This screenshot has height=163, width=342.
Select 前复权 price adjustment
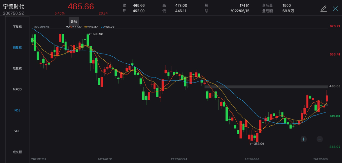(x=17, y=48)
